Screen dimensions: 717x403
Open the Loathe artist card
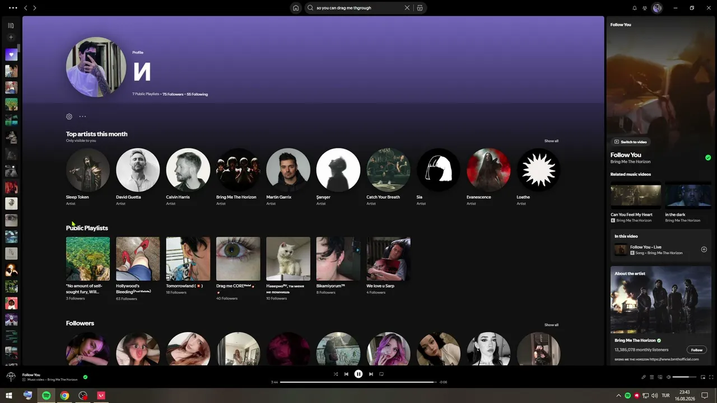click(x=539, y=177)
